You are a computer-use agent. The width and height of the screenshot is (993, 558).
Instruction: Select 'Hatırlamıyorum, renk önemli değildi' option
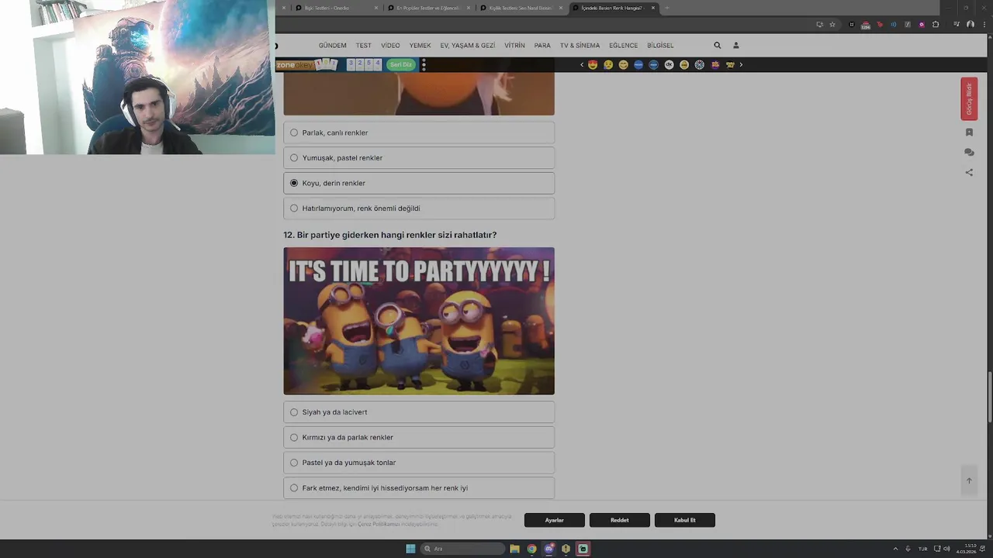(x=419, y=208)
